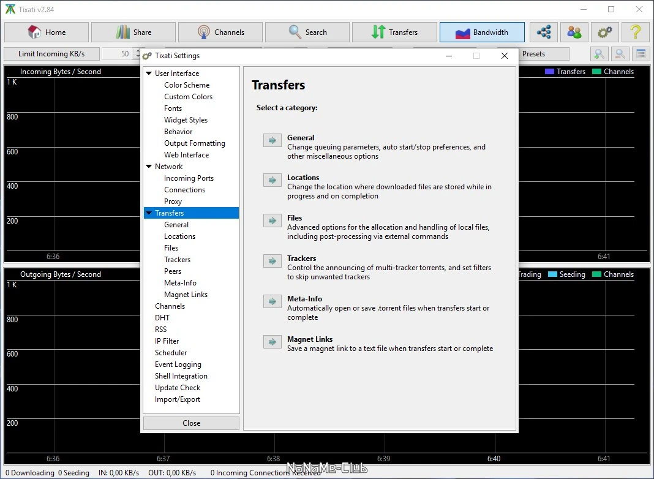Open Fonts settings
The image size is (654, 479).
173,108
